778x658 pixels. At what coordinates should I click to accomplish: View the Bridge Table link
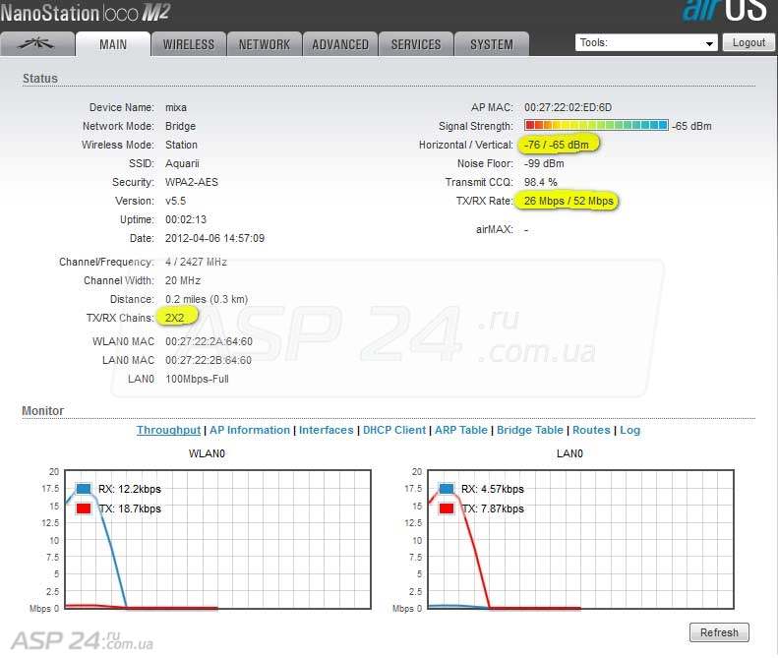pos(530,430)
